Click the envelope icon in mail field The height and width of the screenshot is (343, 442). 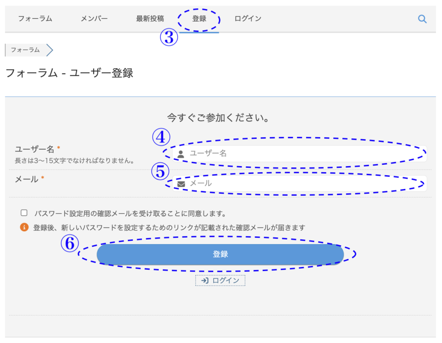181,184
